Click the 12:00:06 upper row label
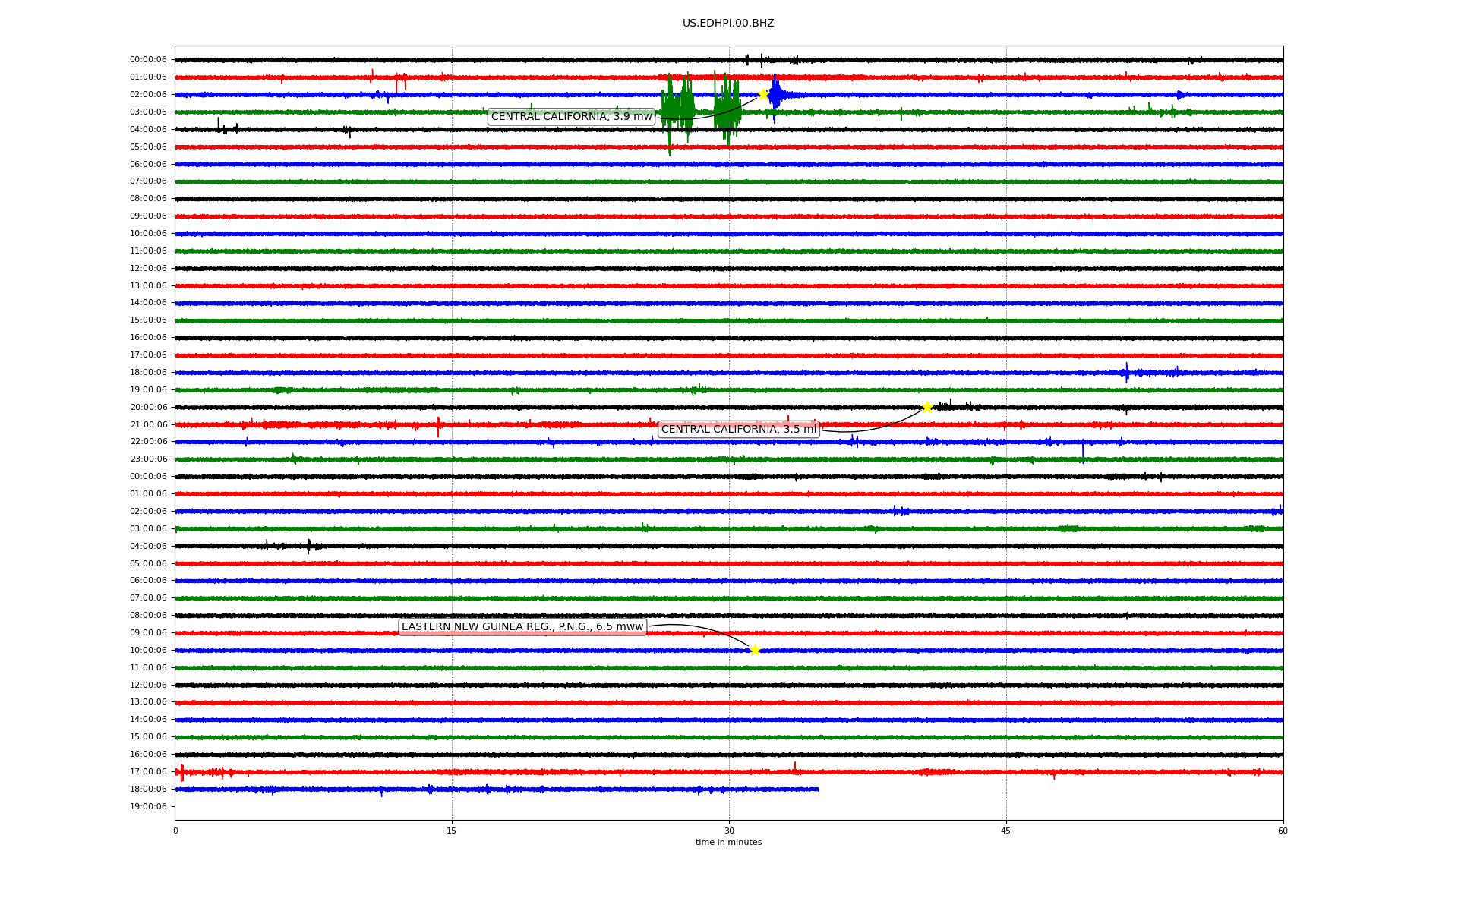Image resolution: width=1458 pixels, height=911 pixels. click(x=148, y=268)
